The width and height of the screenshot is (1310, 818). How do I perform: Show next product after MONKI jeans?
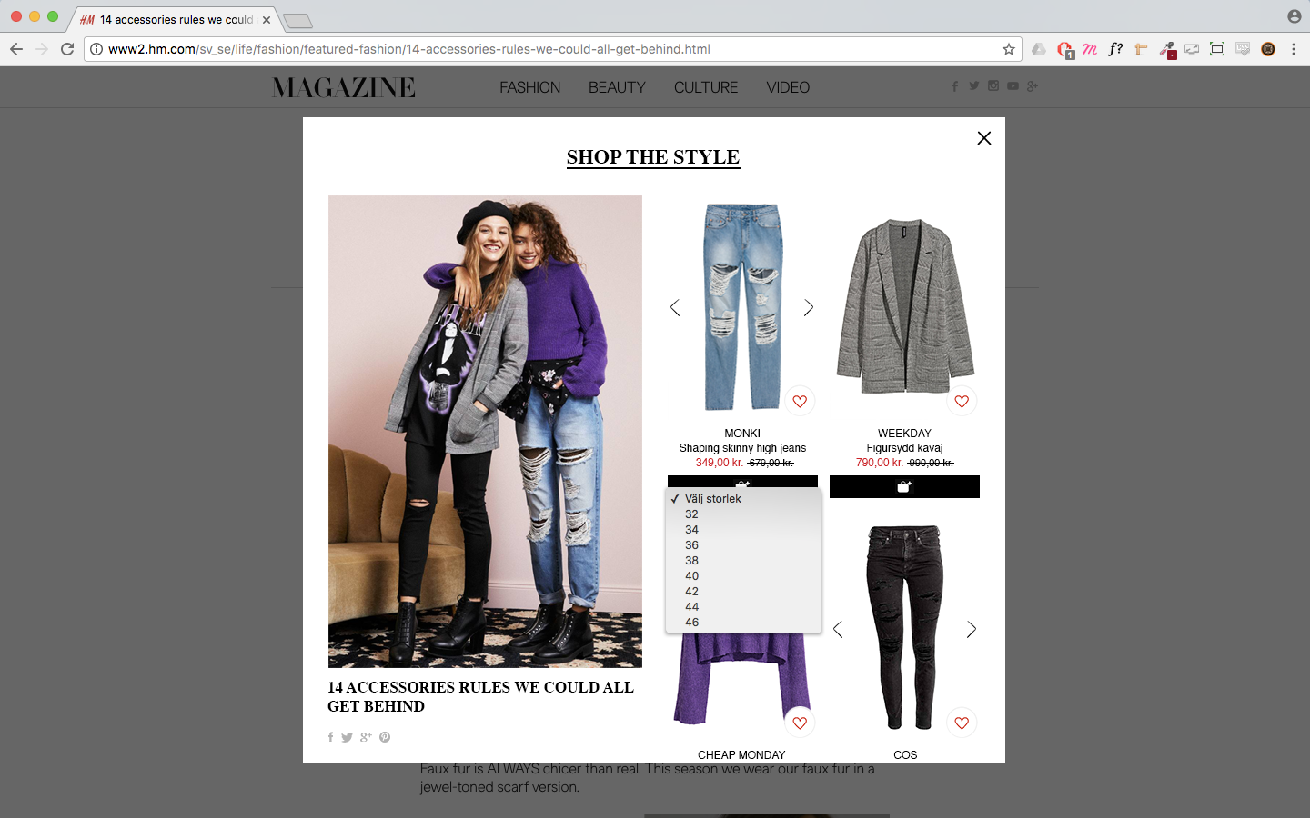809,308
